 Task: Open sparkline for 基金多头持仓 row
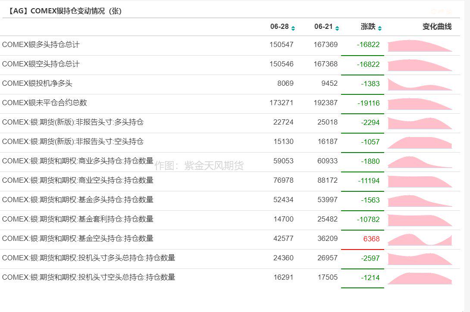tap(420, 201)
